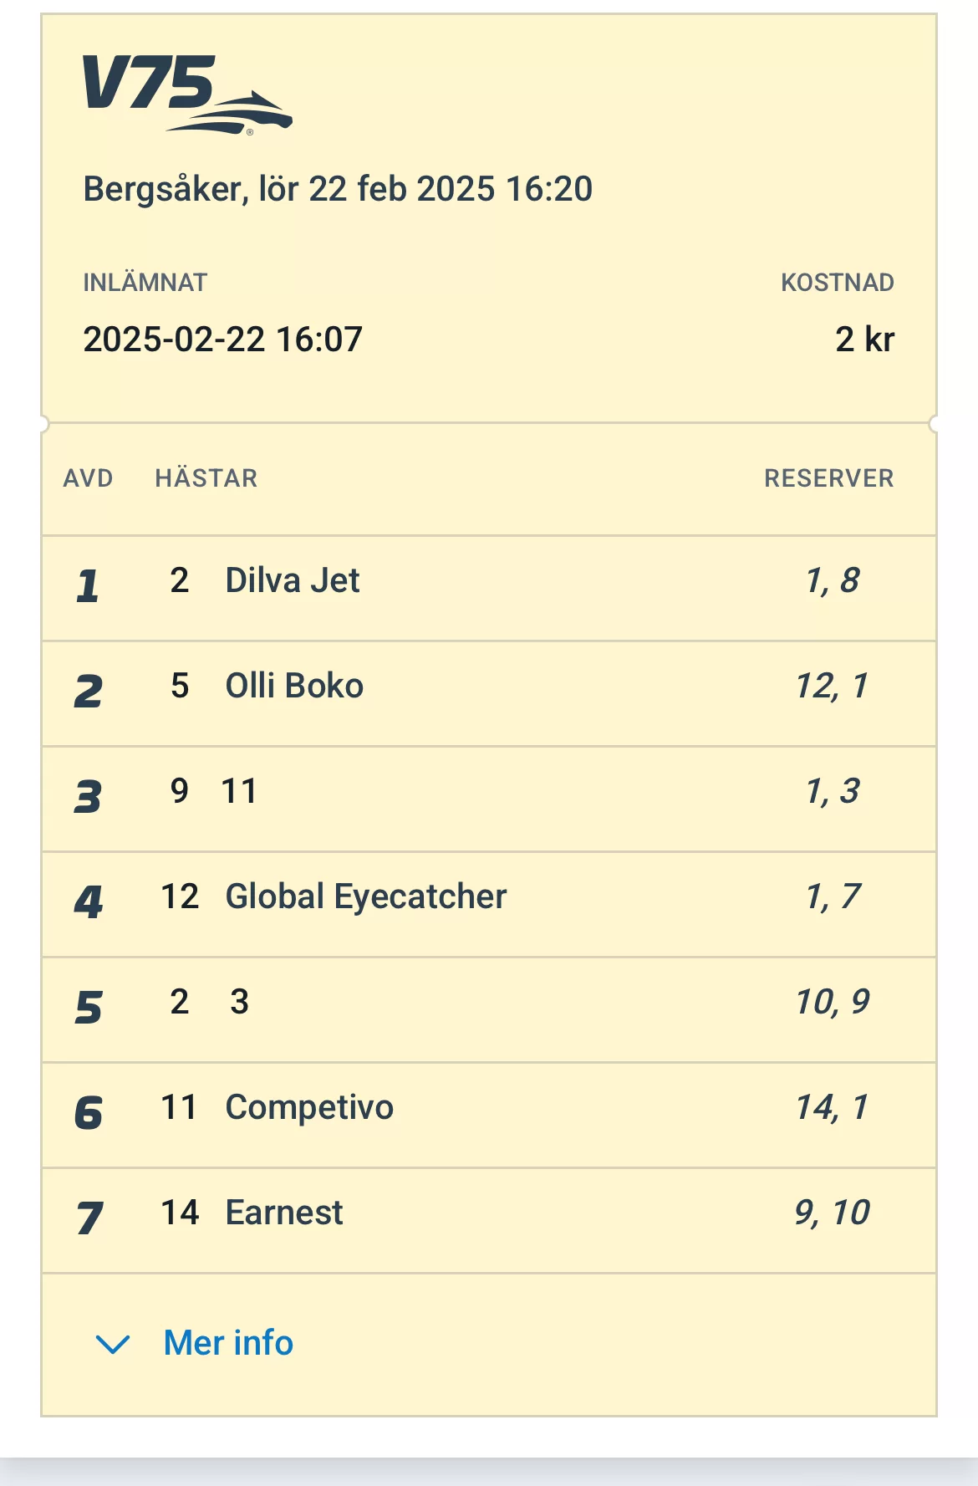Select Olli Boko in race 2

(294, 686)
